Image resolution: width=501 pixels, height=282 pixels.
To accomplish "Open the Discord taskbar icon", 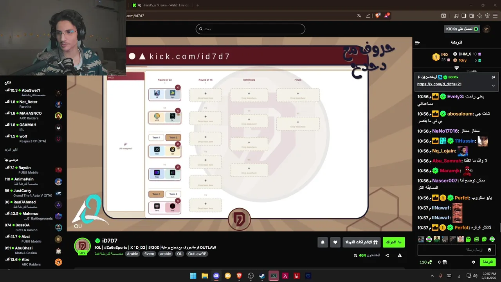I will (x=216, y=276).
